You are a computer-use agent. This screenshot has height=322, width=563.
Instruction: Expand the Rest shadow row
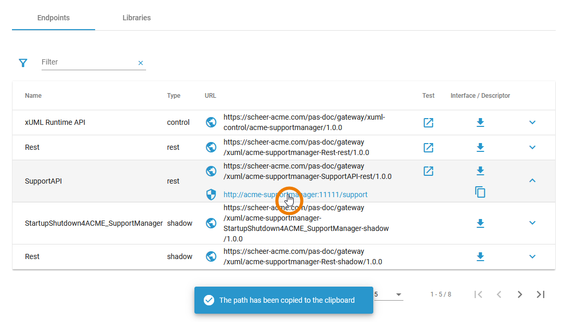[532, 256]
